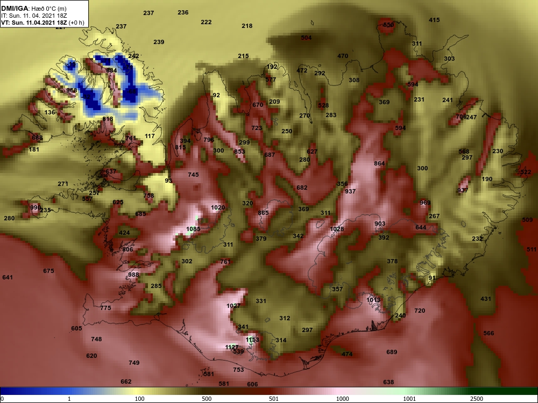Select the 'VT: Sun. 11.04.2021 18Z (+0 h)' line
This screenshot has width=538, height=403.
click(x=43, y=23)
